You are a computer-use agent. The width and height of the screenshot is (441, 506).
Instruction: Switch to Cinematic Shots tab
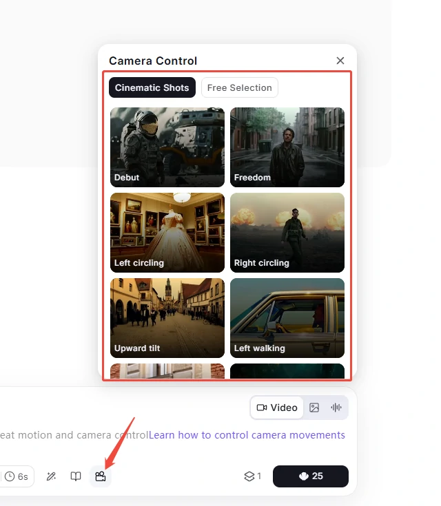(x=152, y=87)
